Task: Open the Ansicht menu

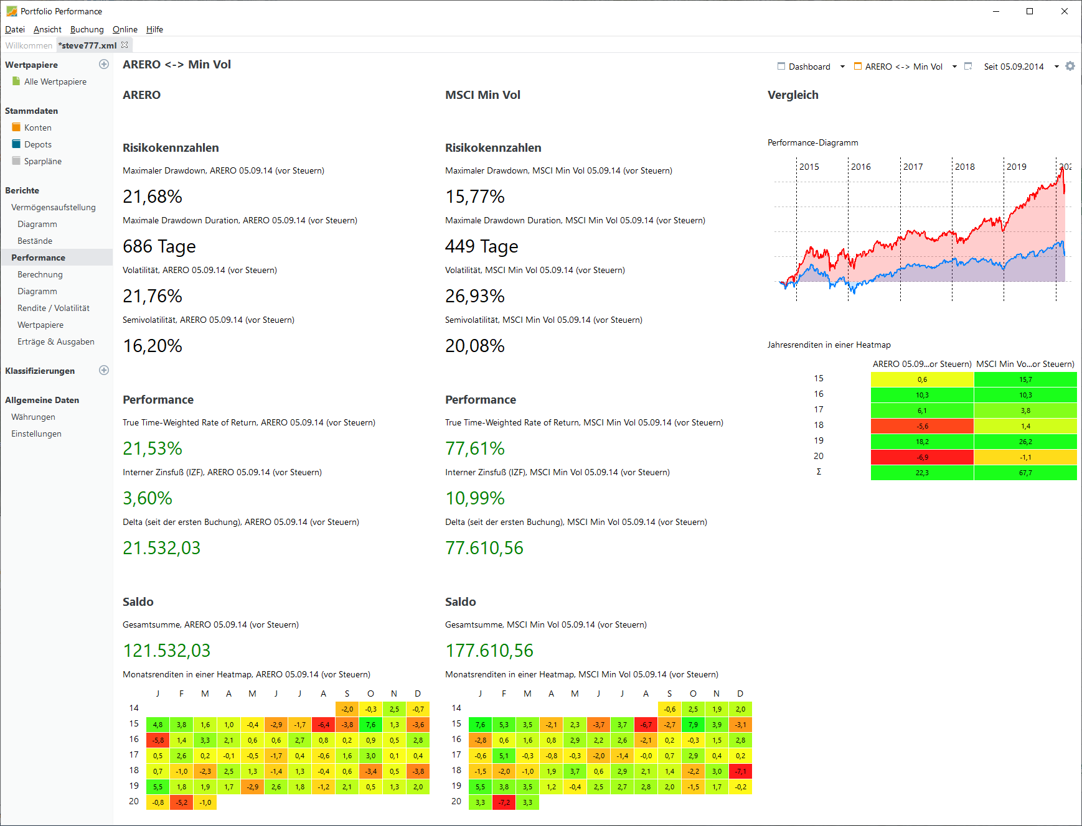Action: [x=47, y=29]
